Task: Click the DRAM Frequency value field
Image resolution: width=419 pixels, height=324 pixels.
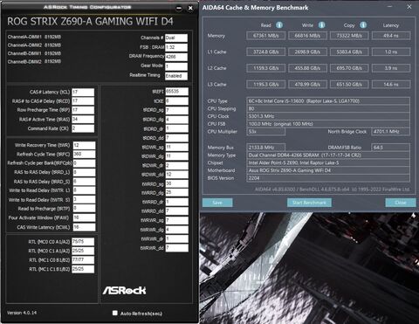Action: coord(176,57)
